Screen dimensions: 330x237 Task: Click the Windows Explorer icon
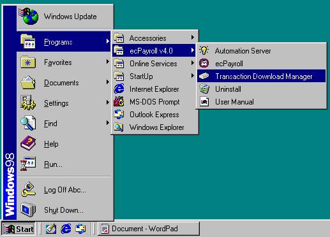point(119,127)
